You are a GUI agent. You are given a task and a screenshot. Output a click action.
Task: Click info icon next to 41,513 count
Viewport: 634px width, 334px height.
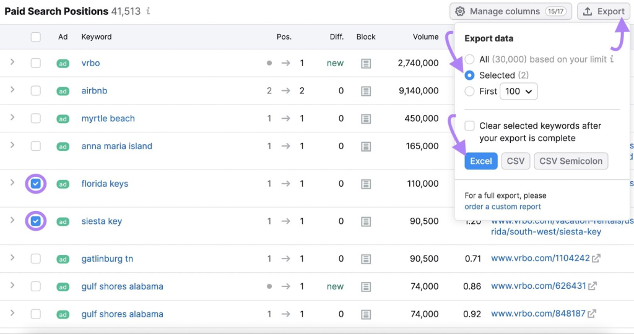pos(148,11)
